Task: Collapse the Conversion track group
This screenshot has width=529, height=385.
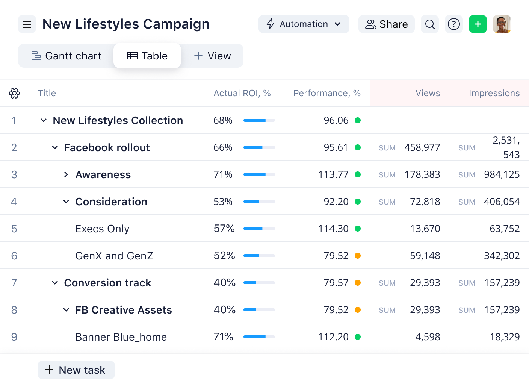Action: [55, 283]
